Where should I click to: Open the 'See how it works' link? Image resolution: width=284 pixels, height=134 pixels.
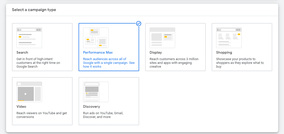point(109,65)
